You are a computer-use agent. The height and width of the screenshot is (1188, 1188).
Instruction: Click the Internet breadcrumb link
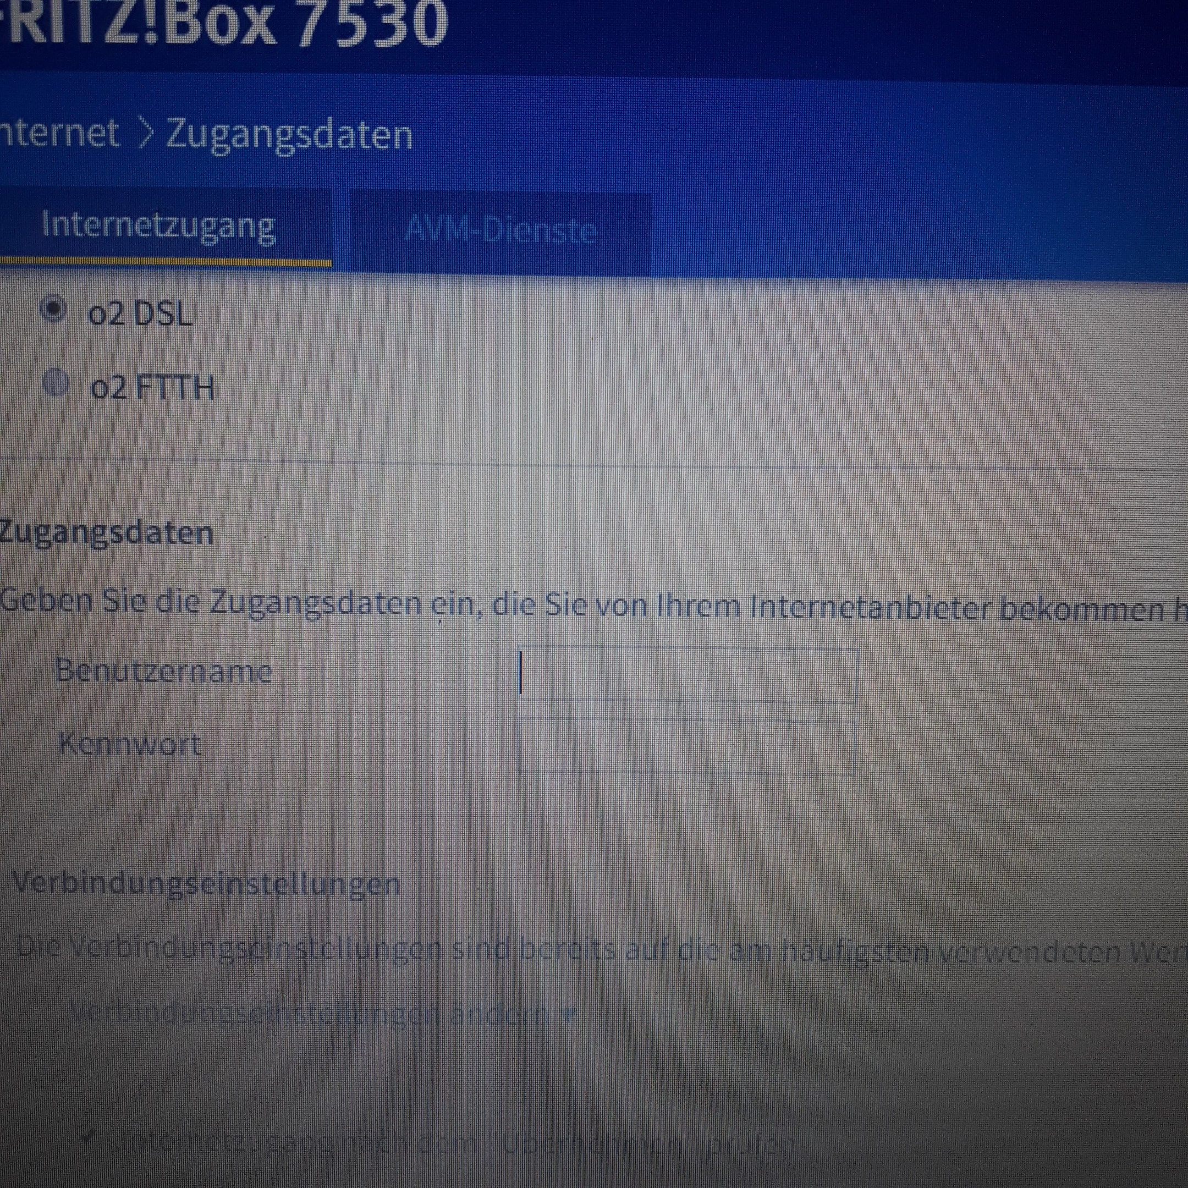point(58,133)
